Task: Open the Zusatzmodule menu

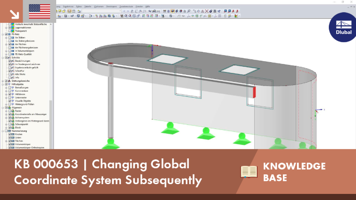Action: coord(126,7)
